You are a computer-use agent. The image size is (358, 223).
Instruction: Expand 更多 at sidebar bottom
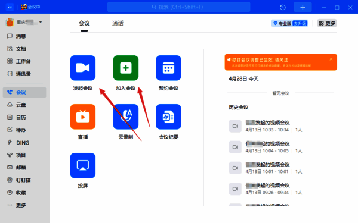[x=24, y=205]
